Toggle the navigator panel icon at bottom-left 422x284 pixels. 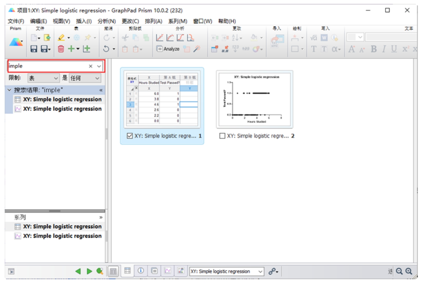11,271
